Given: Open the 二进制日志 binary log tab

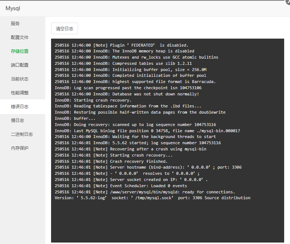Looking at the screenshot, I should 22,134.
